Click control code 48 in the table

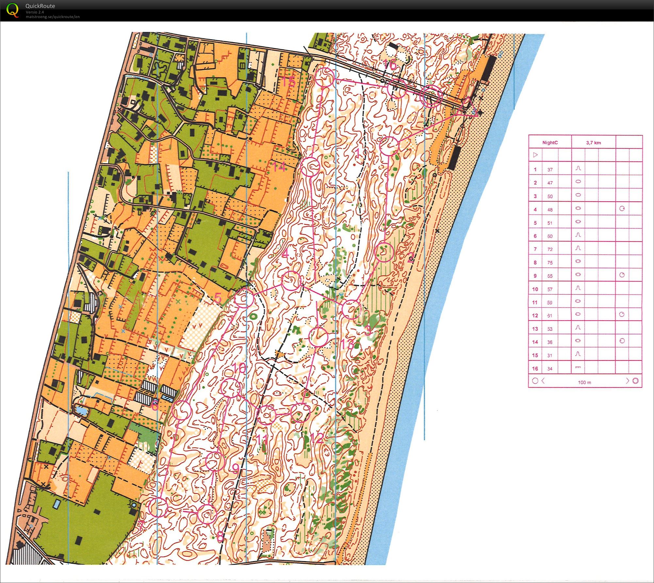click(x=550, y=210)
